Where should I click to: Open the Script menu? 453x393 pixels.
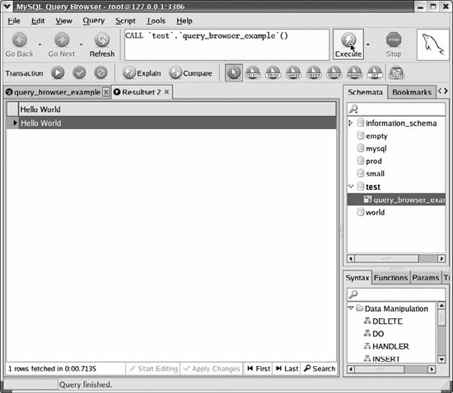[x=125, y=21]
